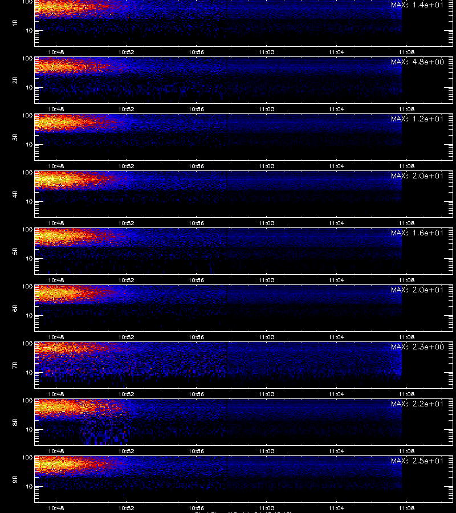
Task: Click the 5R panel axis label
Action: click(15, 251)
